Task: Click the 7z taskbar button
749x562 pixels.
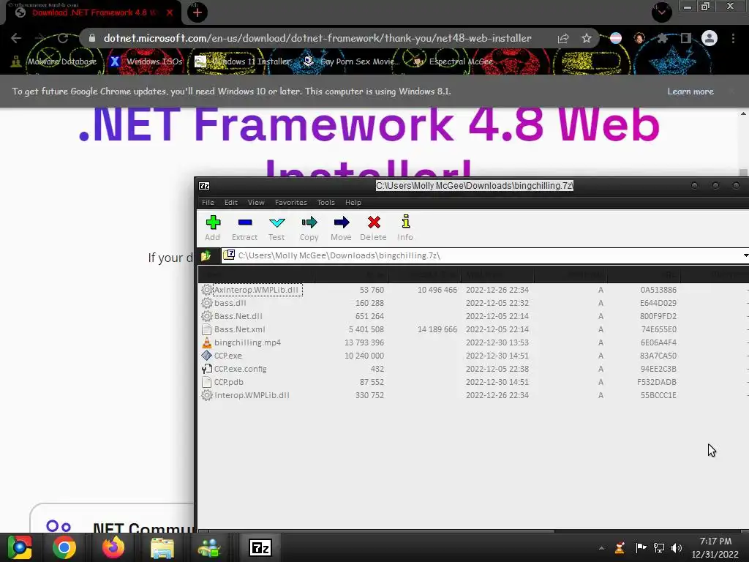Action: click(x=261, y=547)
